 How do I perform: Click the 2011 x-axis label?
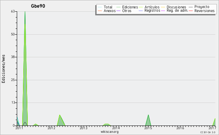tap(19, 128)
